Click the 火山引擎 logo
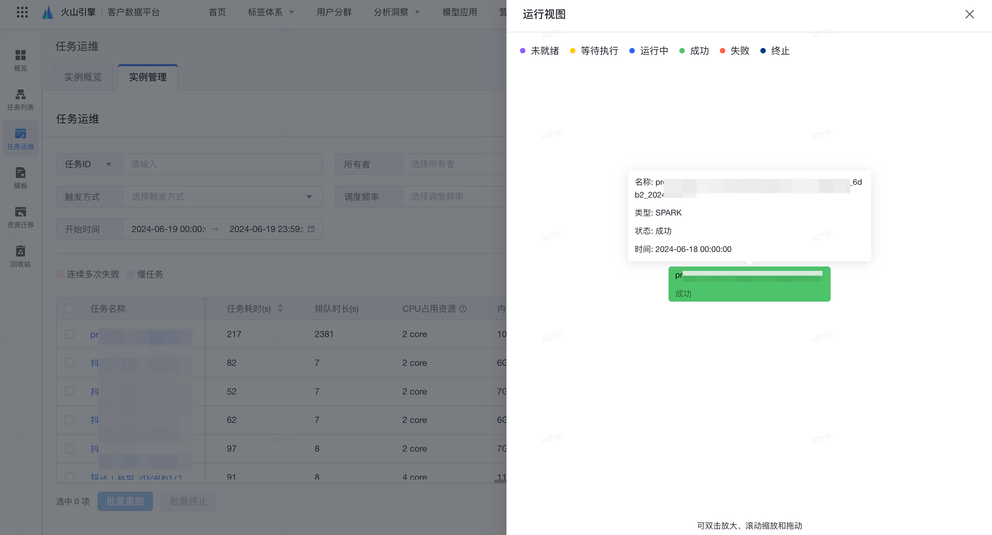 70,12
